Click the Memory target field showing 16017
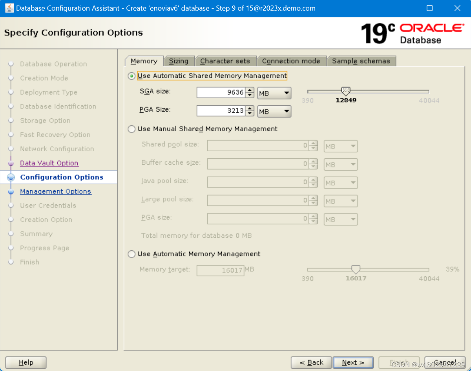Image resolution: width=471 pixels, height=371 pixels. click(x=220, y=270)
